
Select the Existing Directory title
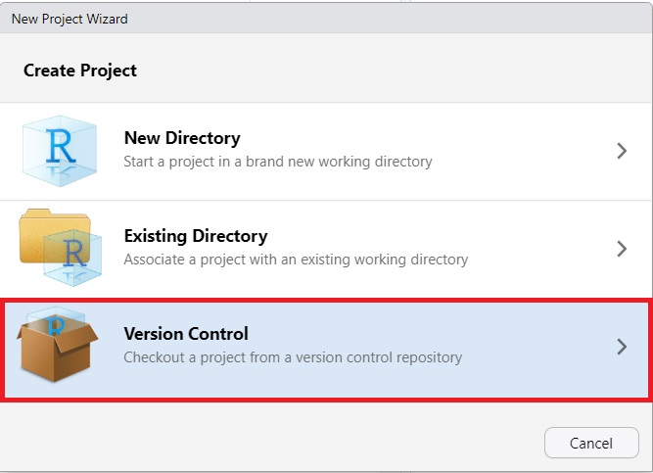pos(196,236)
